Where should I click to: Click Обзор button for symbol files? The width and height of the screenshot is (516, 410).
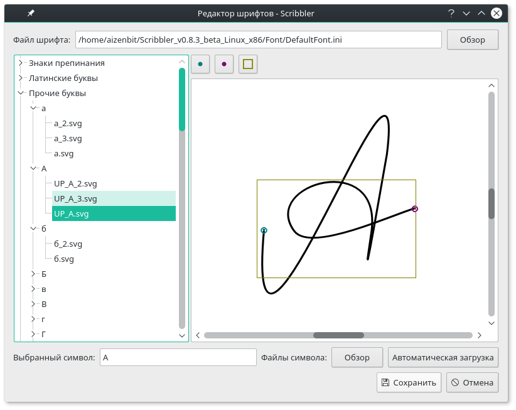coord(357,357)
